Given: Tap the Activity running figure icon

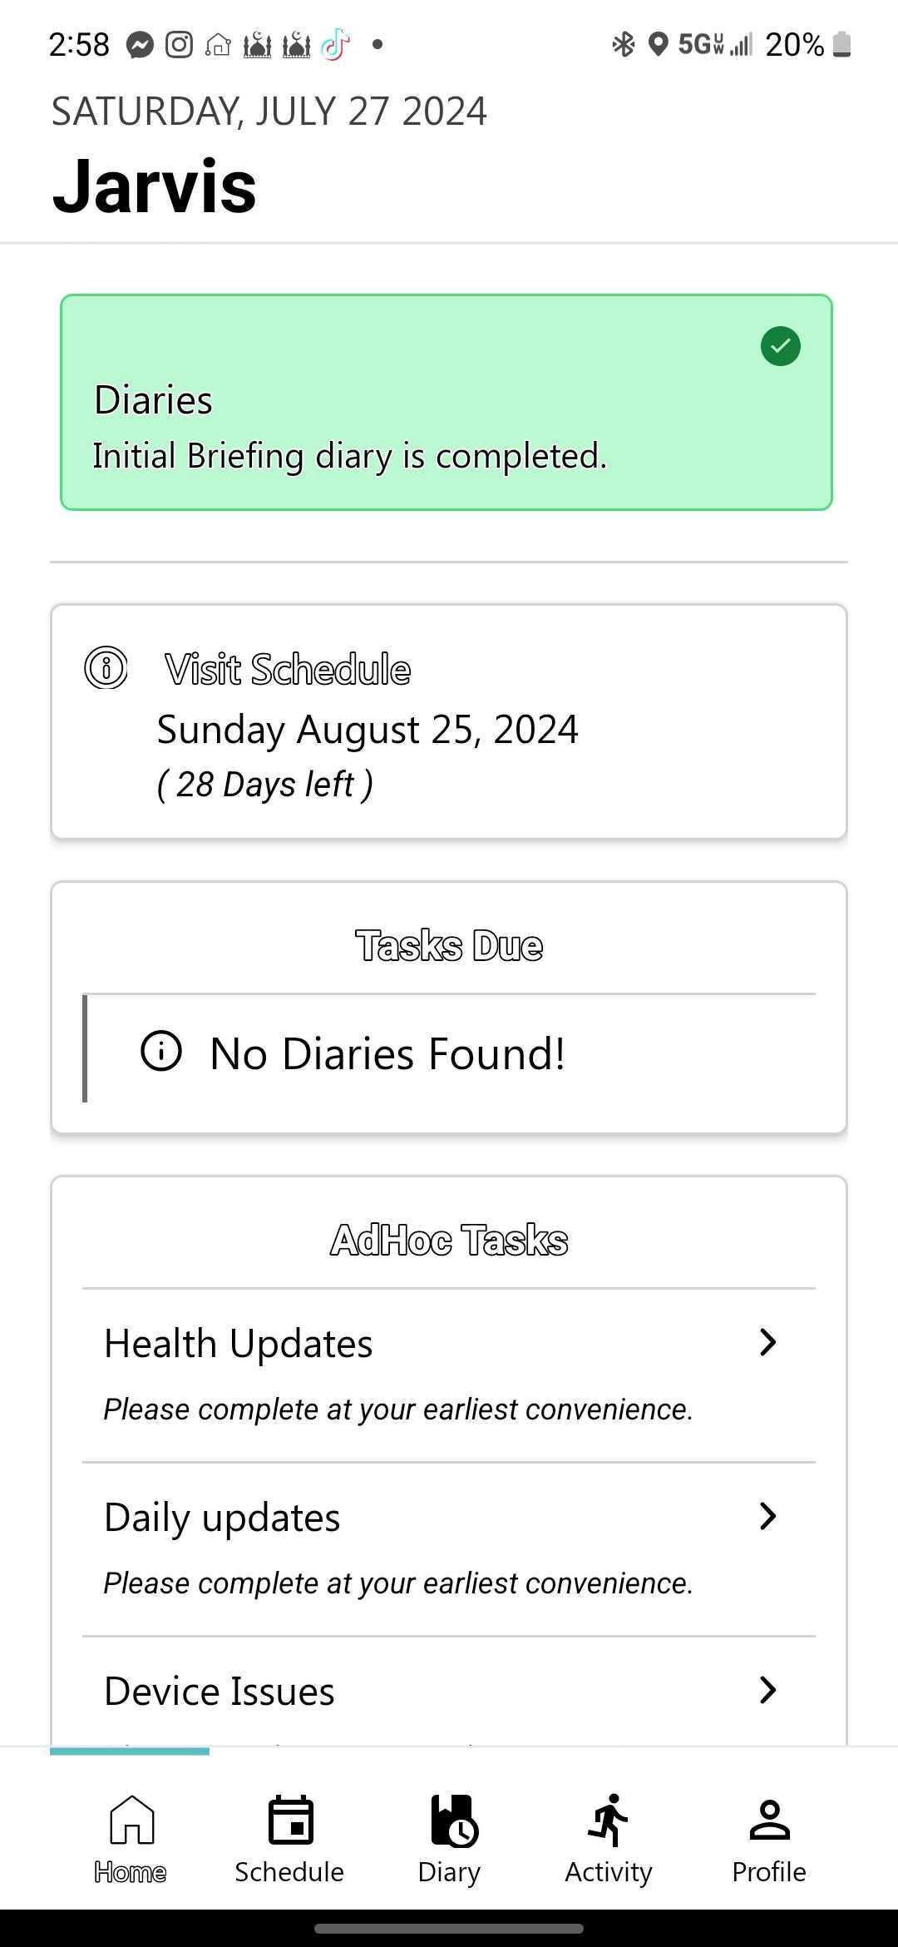Looking at the screenshot, I should [609, 1821].
